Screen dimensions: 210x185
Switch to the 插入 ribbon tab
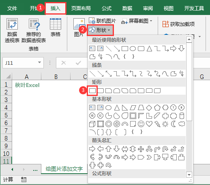(x=56, y=9)
